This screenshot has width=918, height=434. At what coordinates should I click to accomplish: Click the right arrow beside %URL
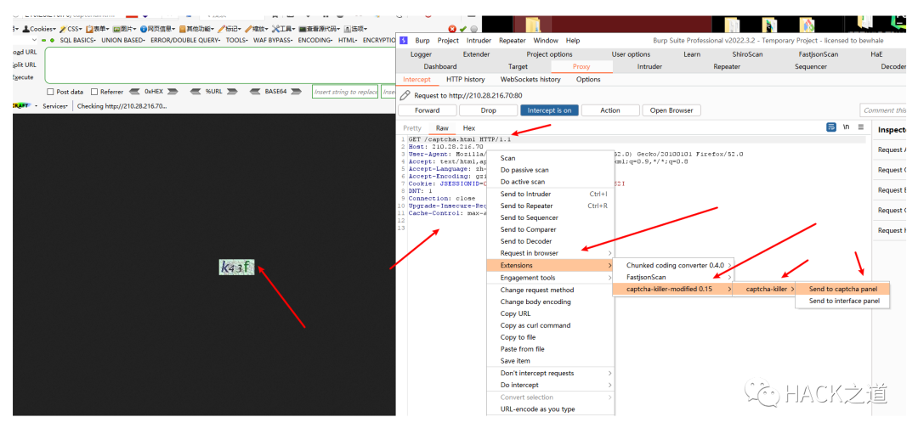point(232,92)
